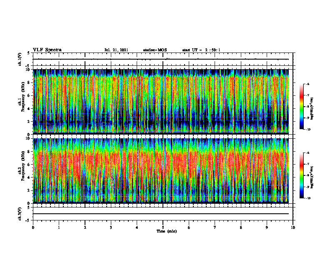Click time-axis tick label "7"
Viewport: 330px width, 255px height.
[x=215, y=227]
